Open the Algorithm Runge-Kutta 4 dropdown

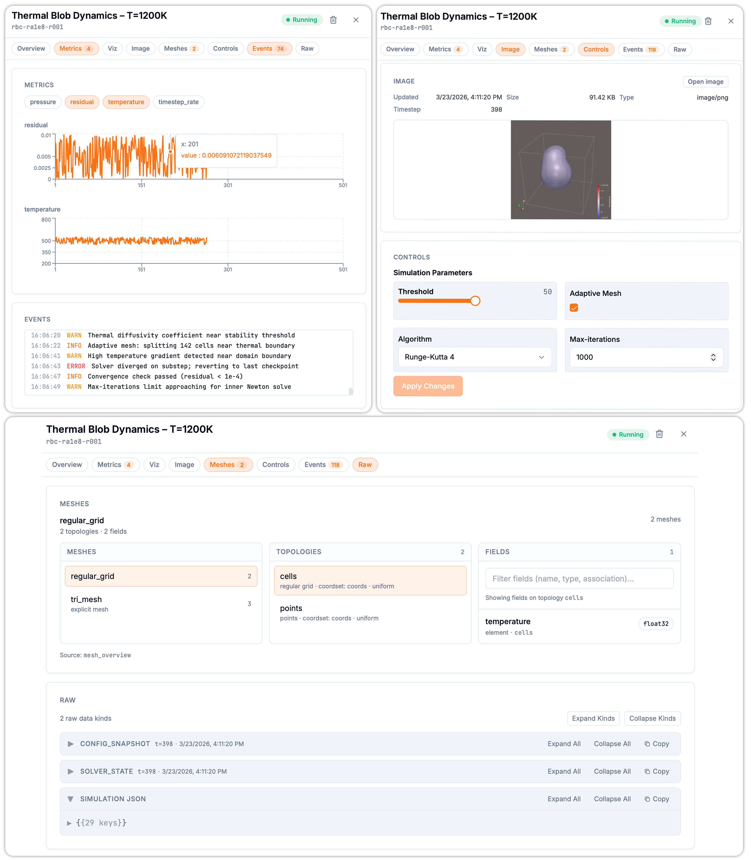coord(474,357)
